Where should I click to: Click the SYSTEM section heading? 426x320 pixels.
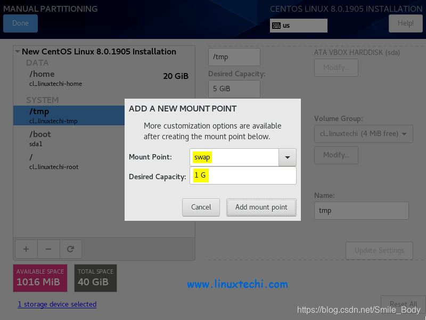[43, 100]
